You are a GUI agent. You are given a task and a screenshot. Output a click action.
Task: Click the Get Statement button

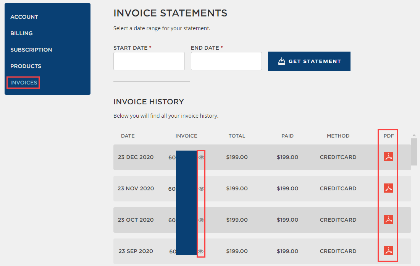coord(309,61)
